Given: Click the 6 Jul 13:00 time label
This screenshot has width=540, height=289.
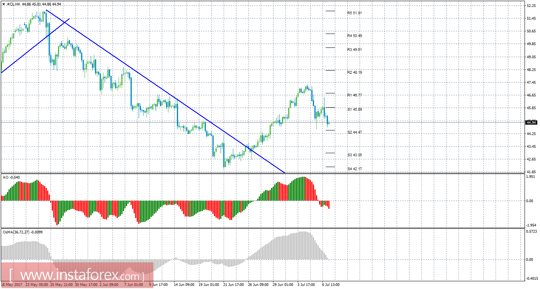Looking at the screenshot, I should coord(331,285).
